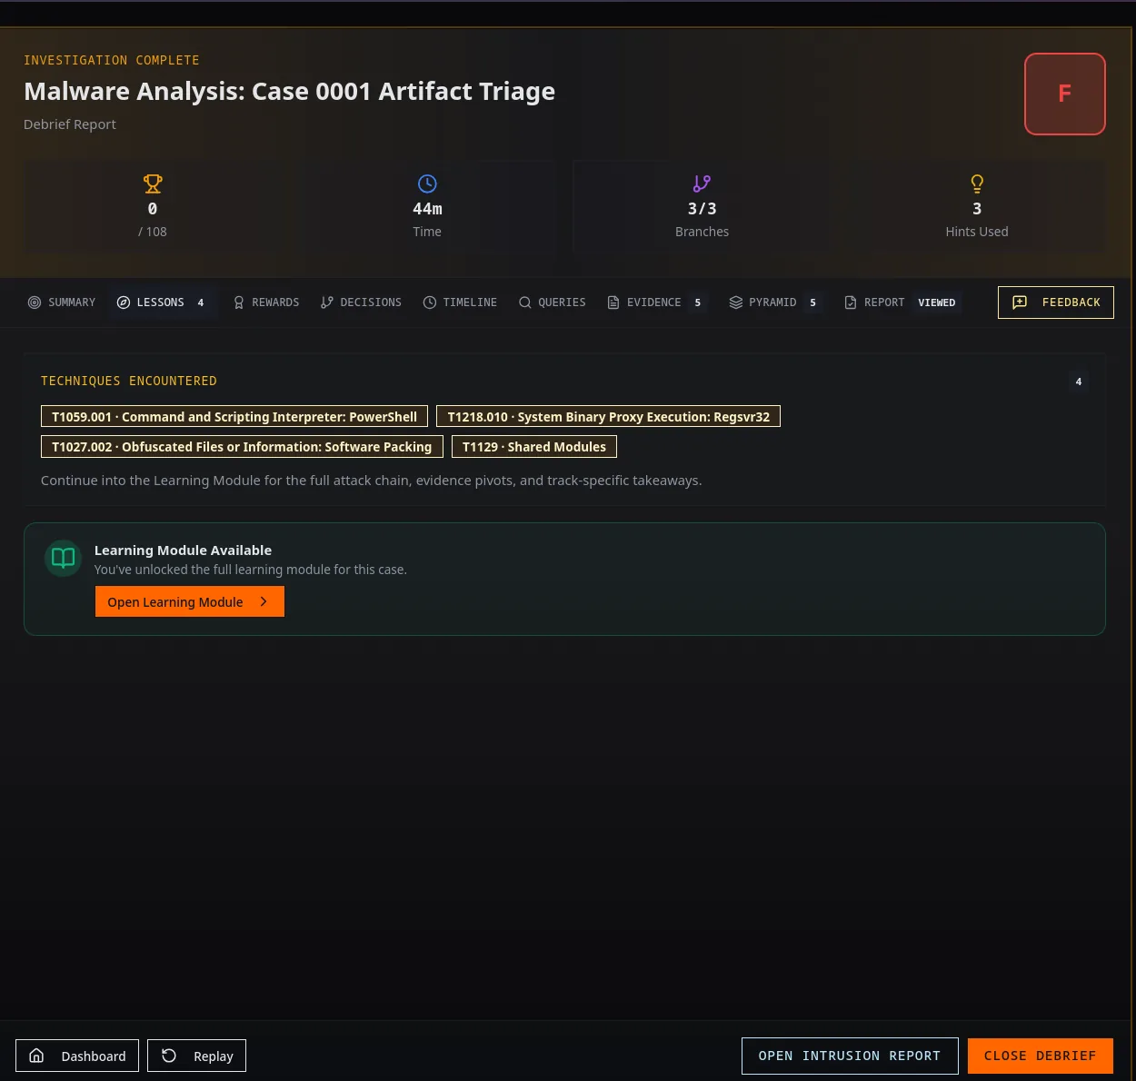Click the 44m time value
The height and width of the screenshot is (1081, 1136).
[427, 209]
